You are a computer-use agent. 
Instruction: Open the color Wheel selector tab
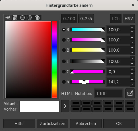click(x=30, y=18)
